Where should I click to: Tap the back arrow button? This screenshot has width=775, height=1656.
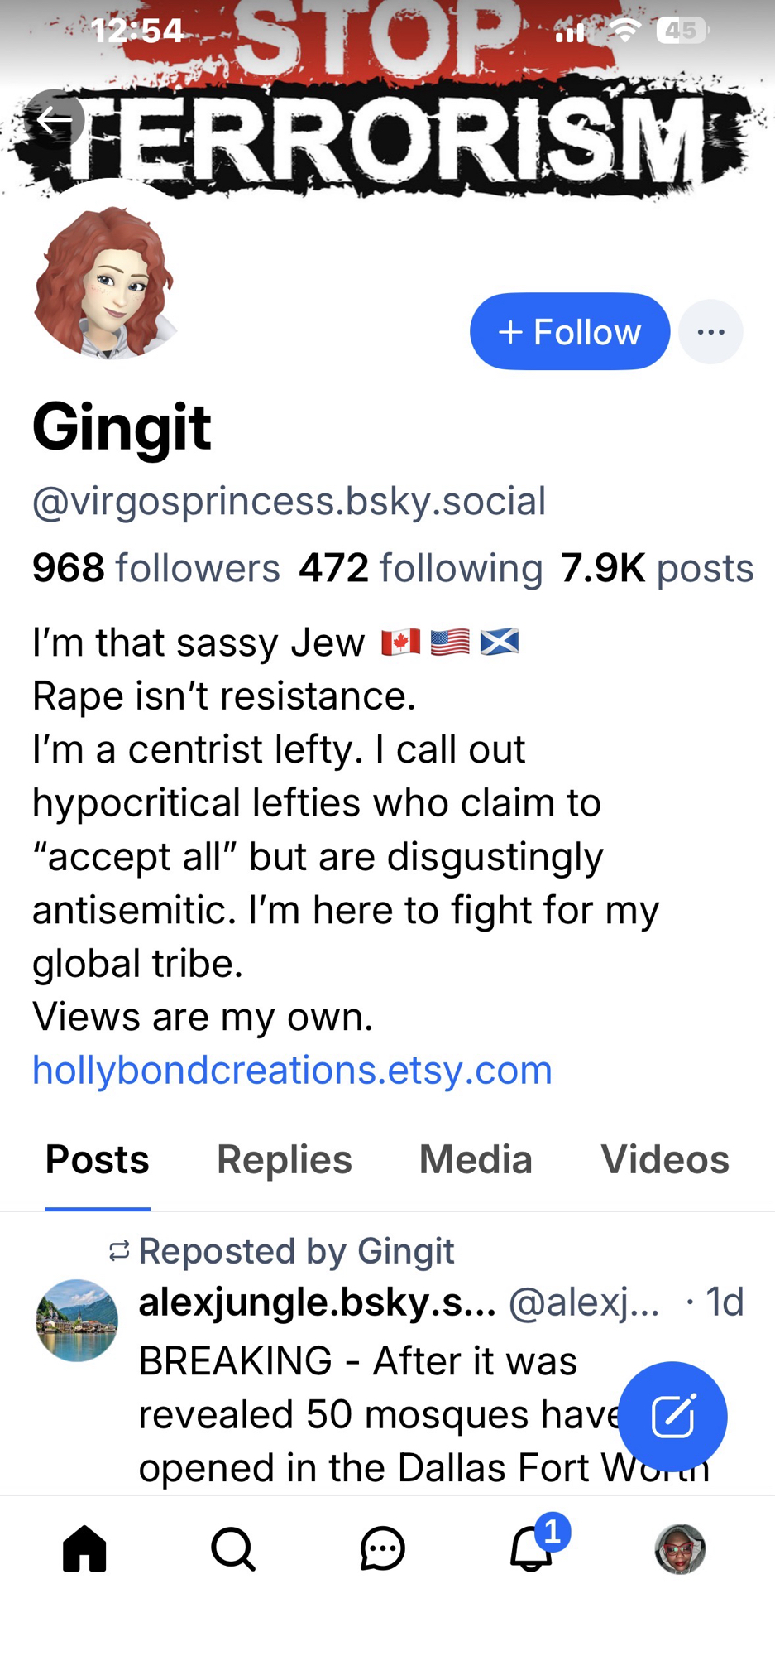pos(55,120)
